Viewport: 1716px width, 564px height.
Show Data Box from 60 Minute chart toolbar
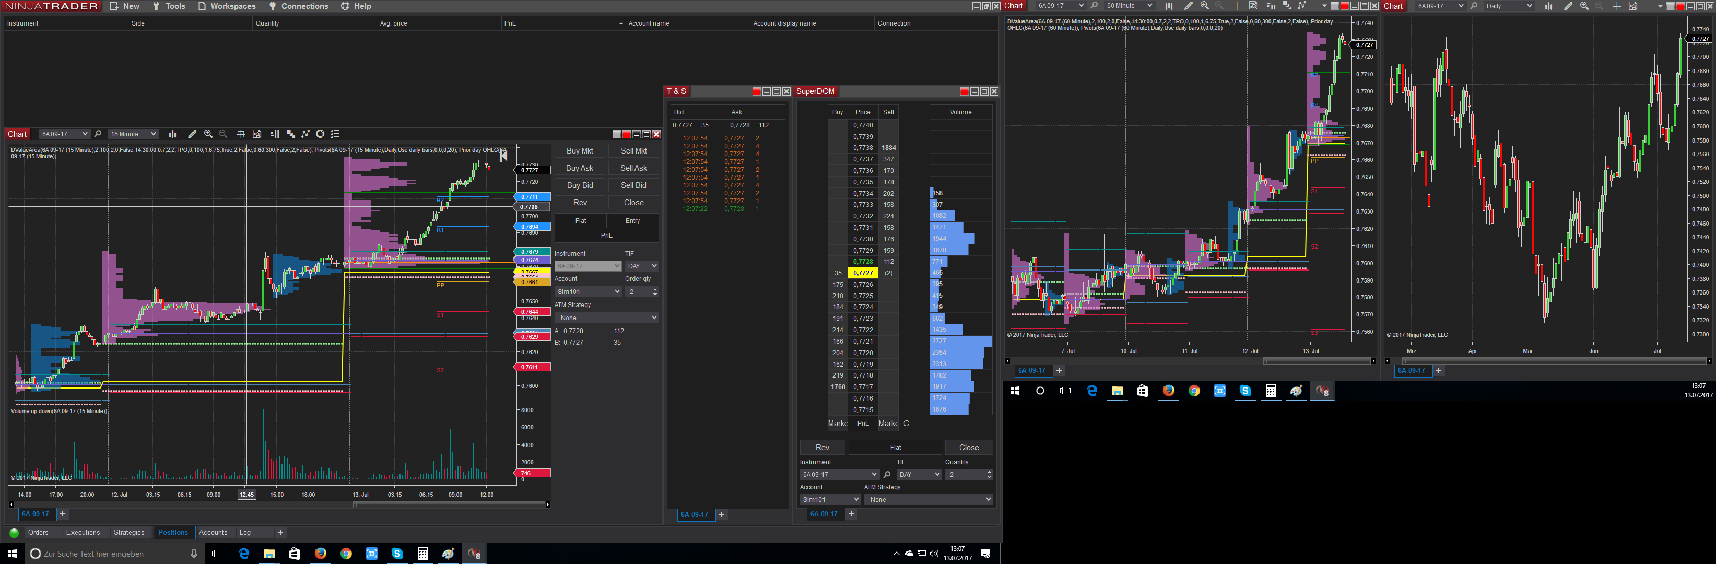[1253, 6]
